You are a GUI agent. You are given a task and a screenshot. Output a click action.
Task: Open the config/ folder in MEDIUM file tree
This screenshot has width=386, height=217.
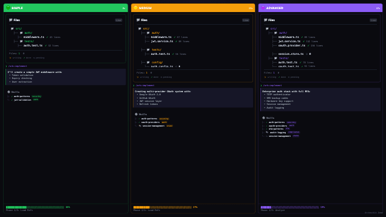(x=157, y=62)
